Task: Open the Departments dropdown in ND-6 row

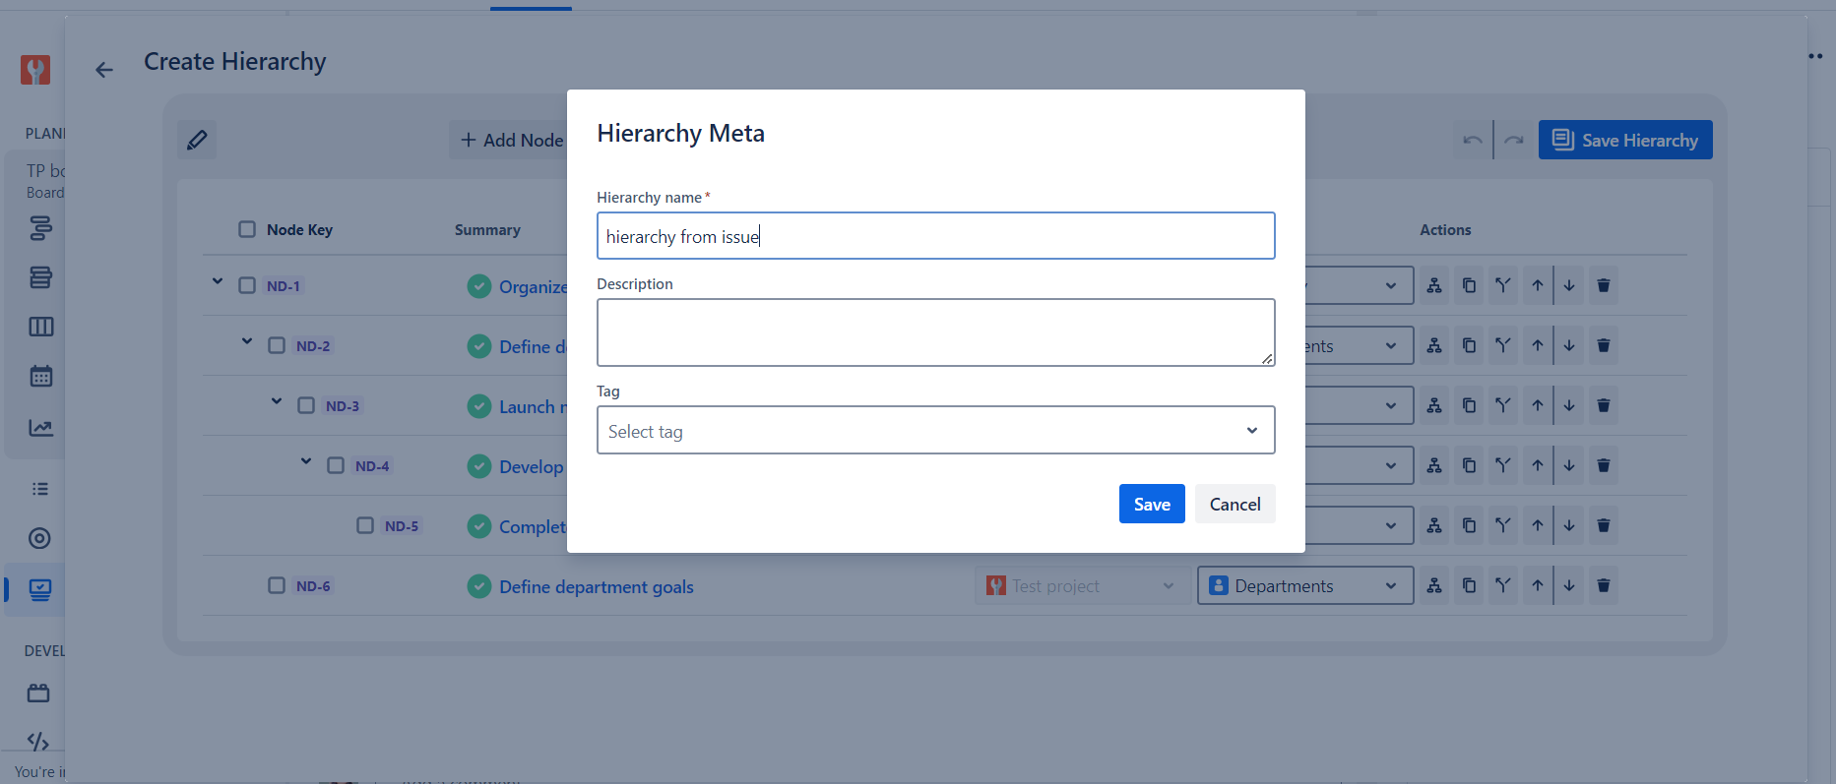Action: [1304, 585]
